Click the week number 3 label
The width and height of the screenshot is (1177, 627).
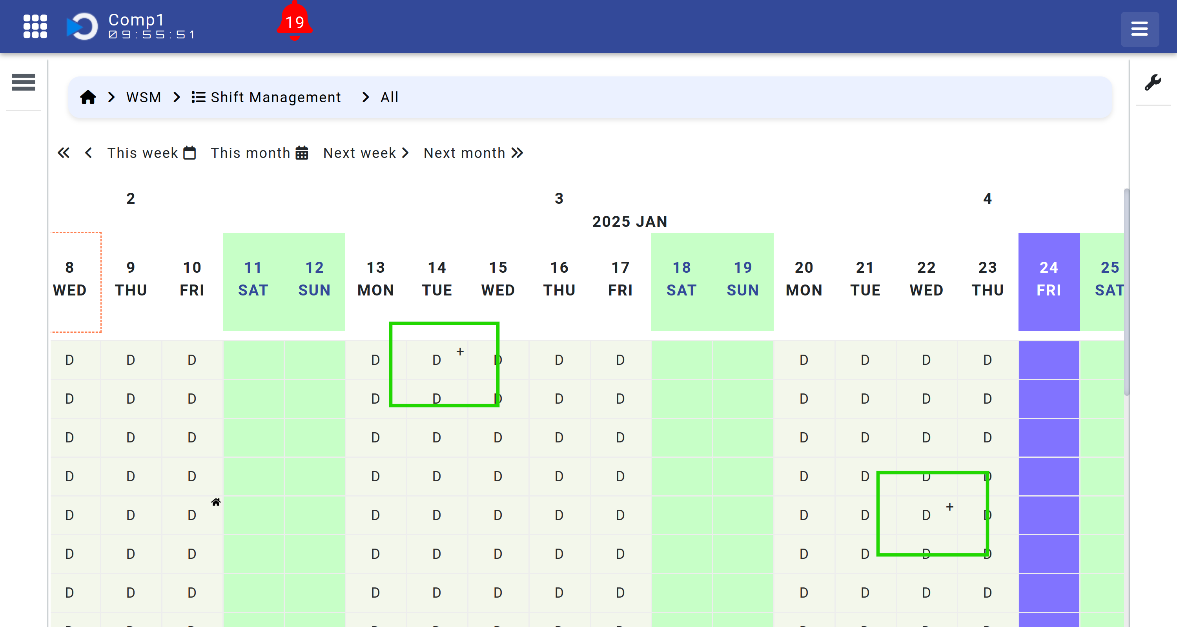coord(559,199)
